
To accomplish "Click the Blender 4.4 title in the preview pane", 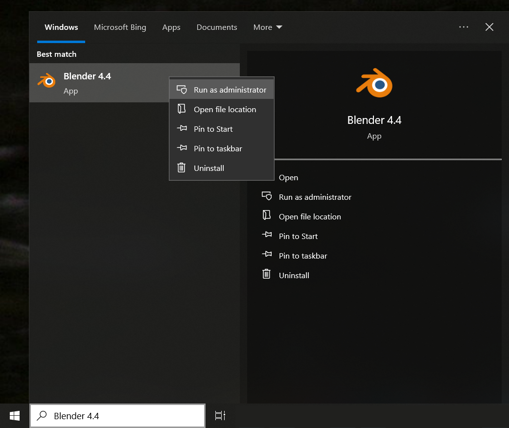I will tap(374, 120).
